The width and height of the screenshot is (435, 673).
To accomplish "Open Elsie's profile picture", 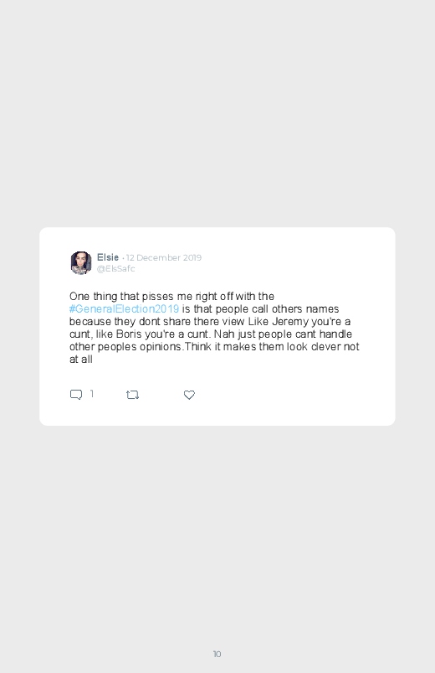I will click(x=81, y=262).
